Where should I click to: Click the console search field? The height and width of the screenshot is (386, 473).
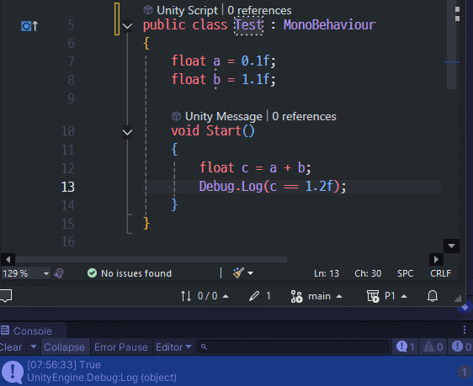coord(293,346)
